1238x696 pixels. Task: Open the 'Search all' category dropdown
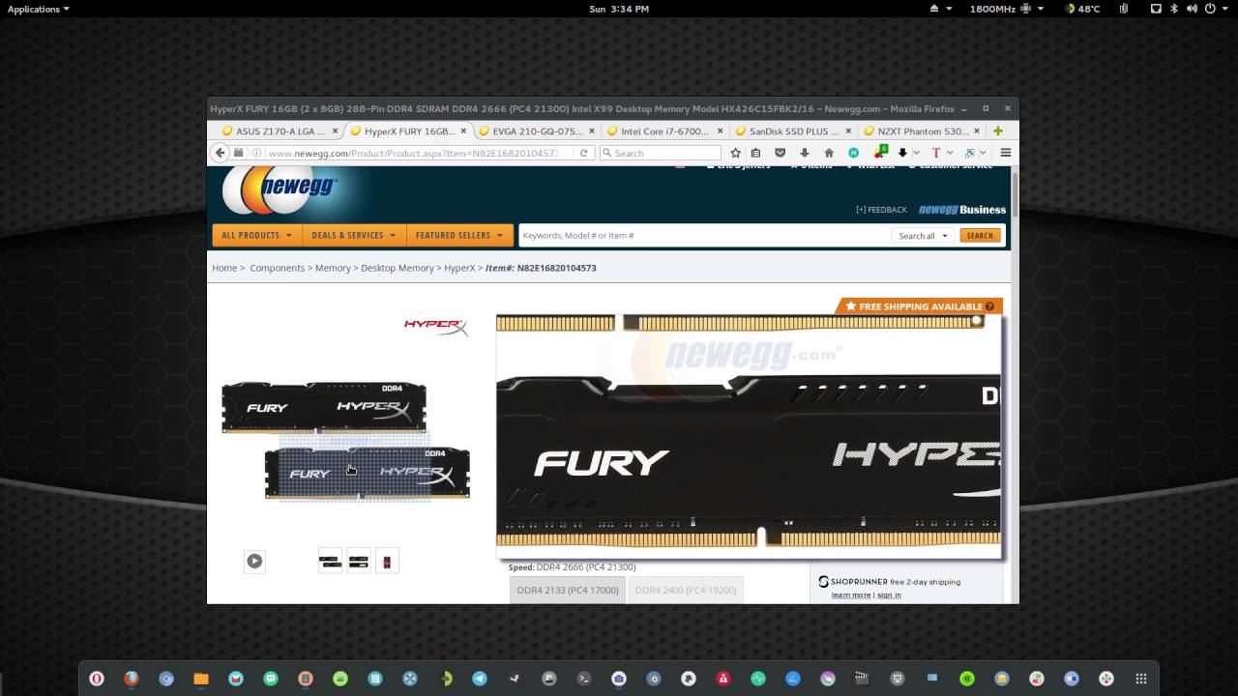click(x=923, y=236)
